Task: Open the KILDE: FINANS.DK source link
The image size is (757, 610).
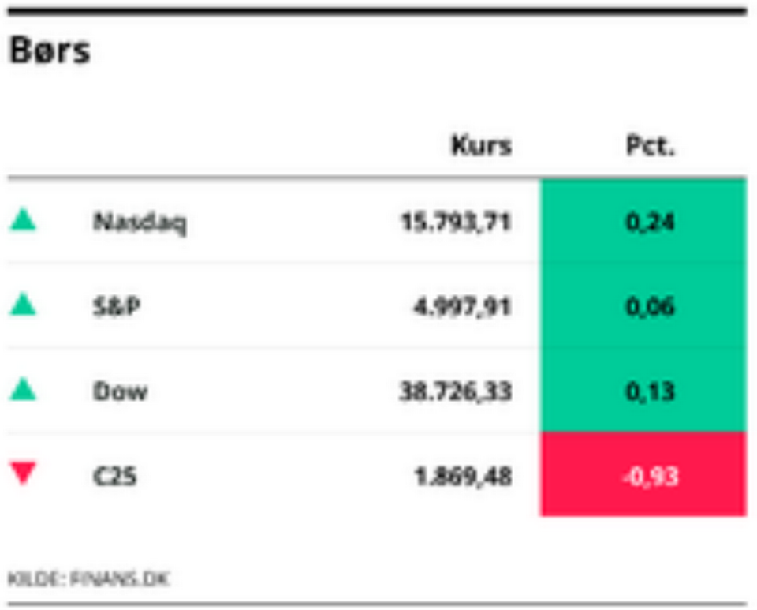Action: point(89,579)
